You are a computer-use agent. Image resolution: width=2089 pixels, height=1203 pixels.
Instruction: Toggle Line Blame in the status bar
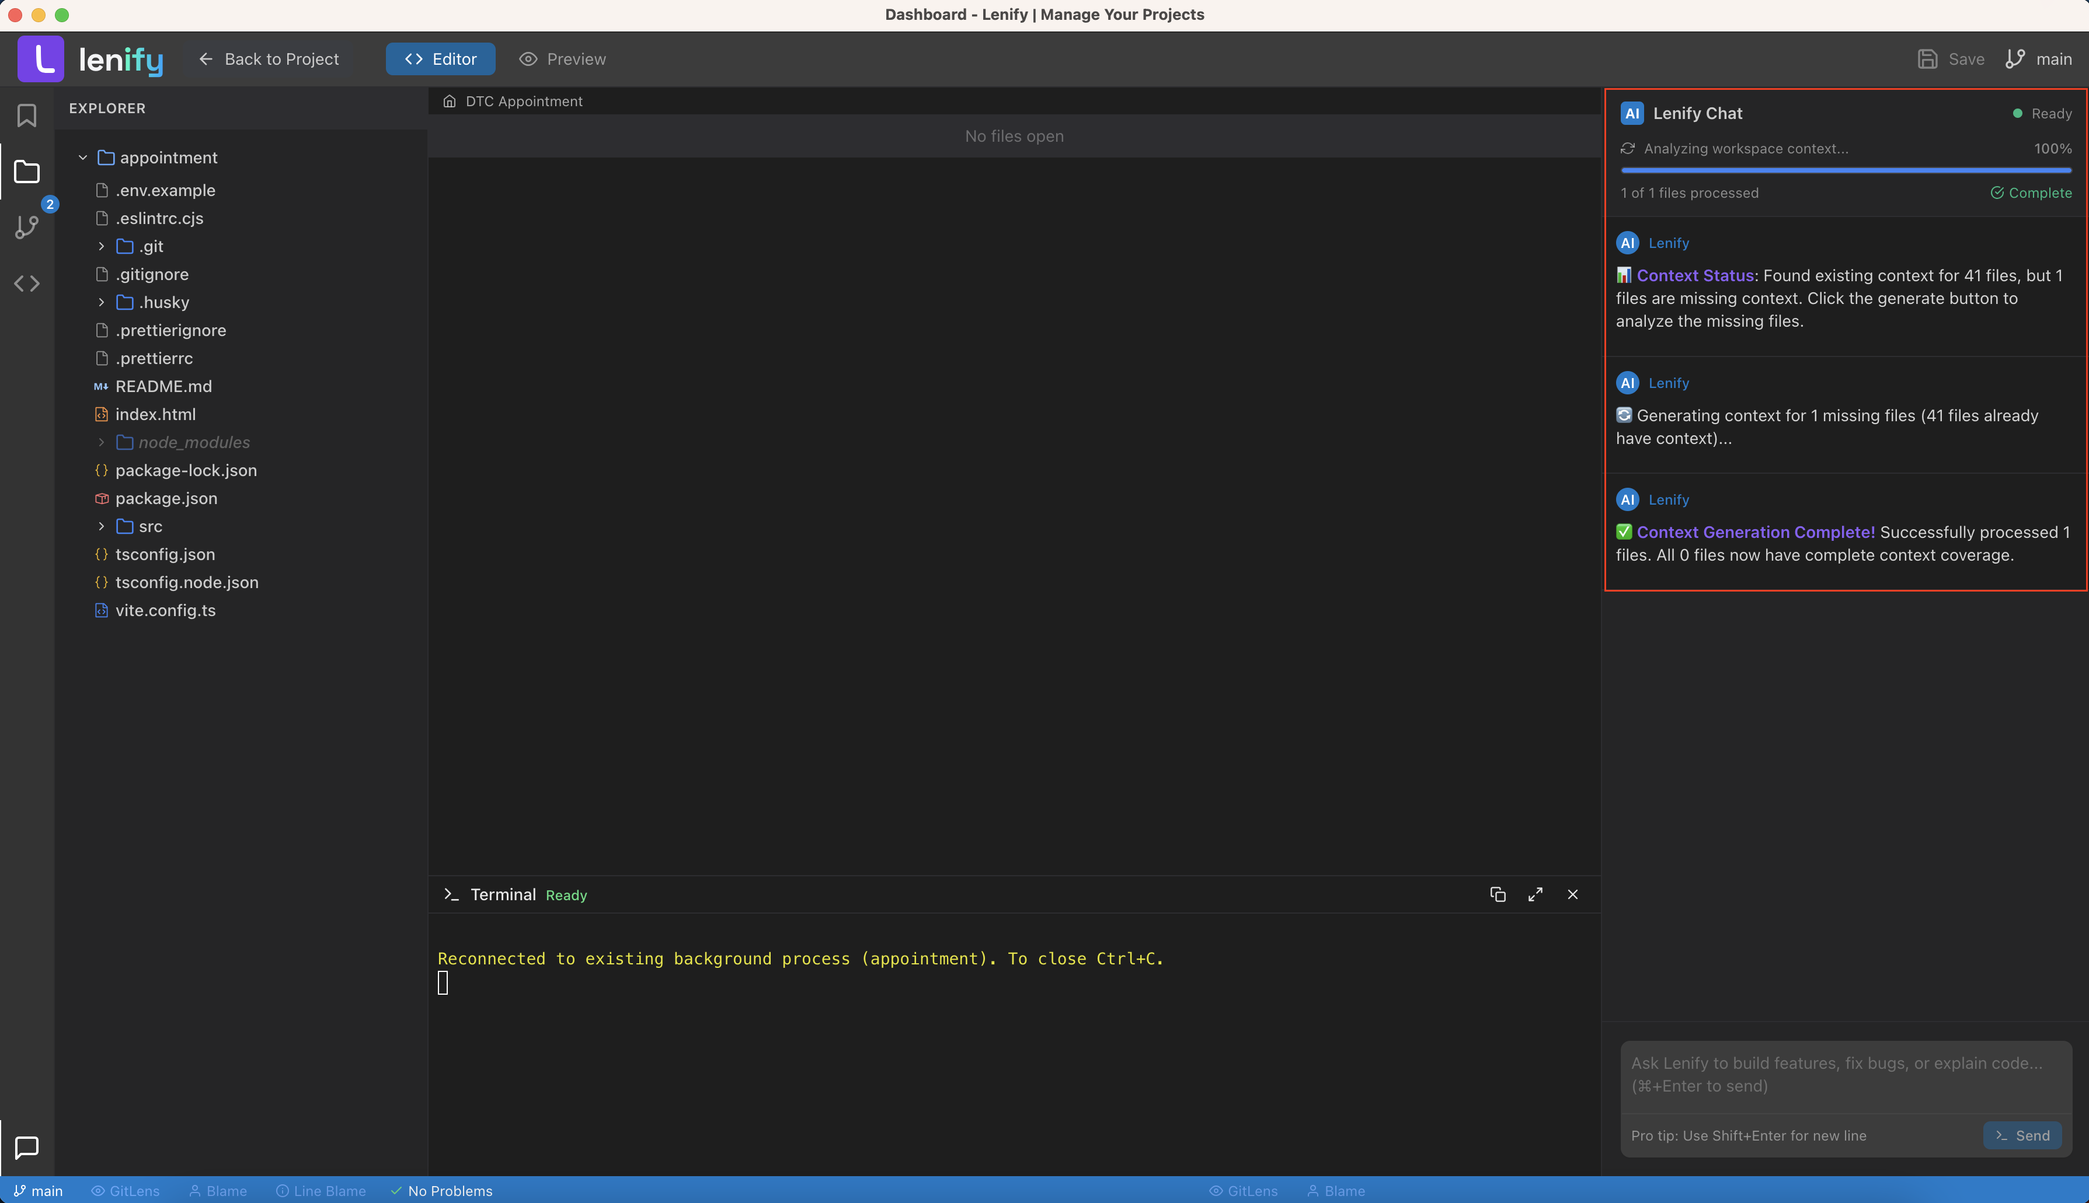click(x=321, y=1191)
